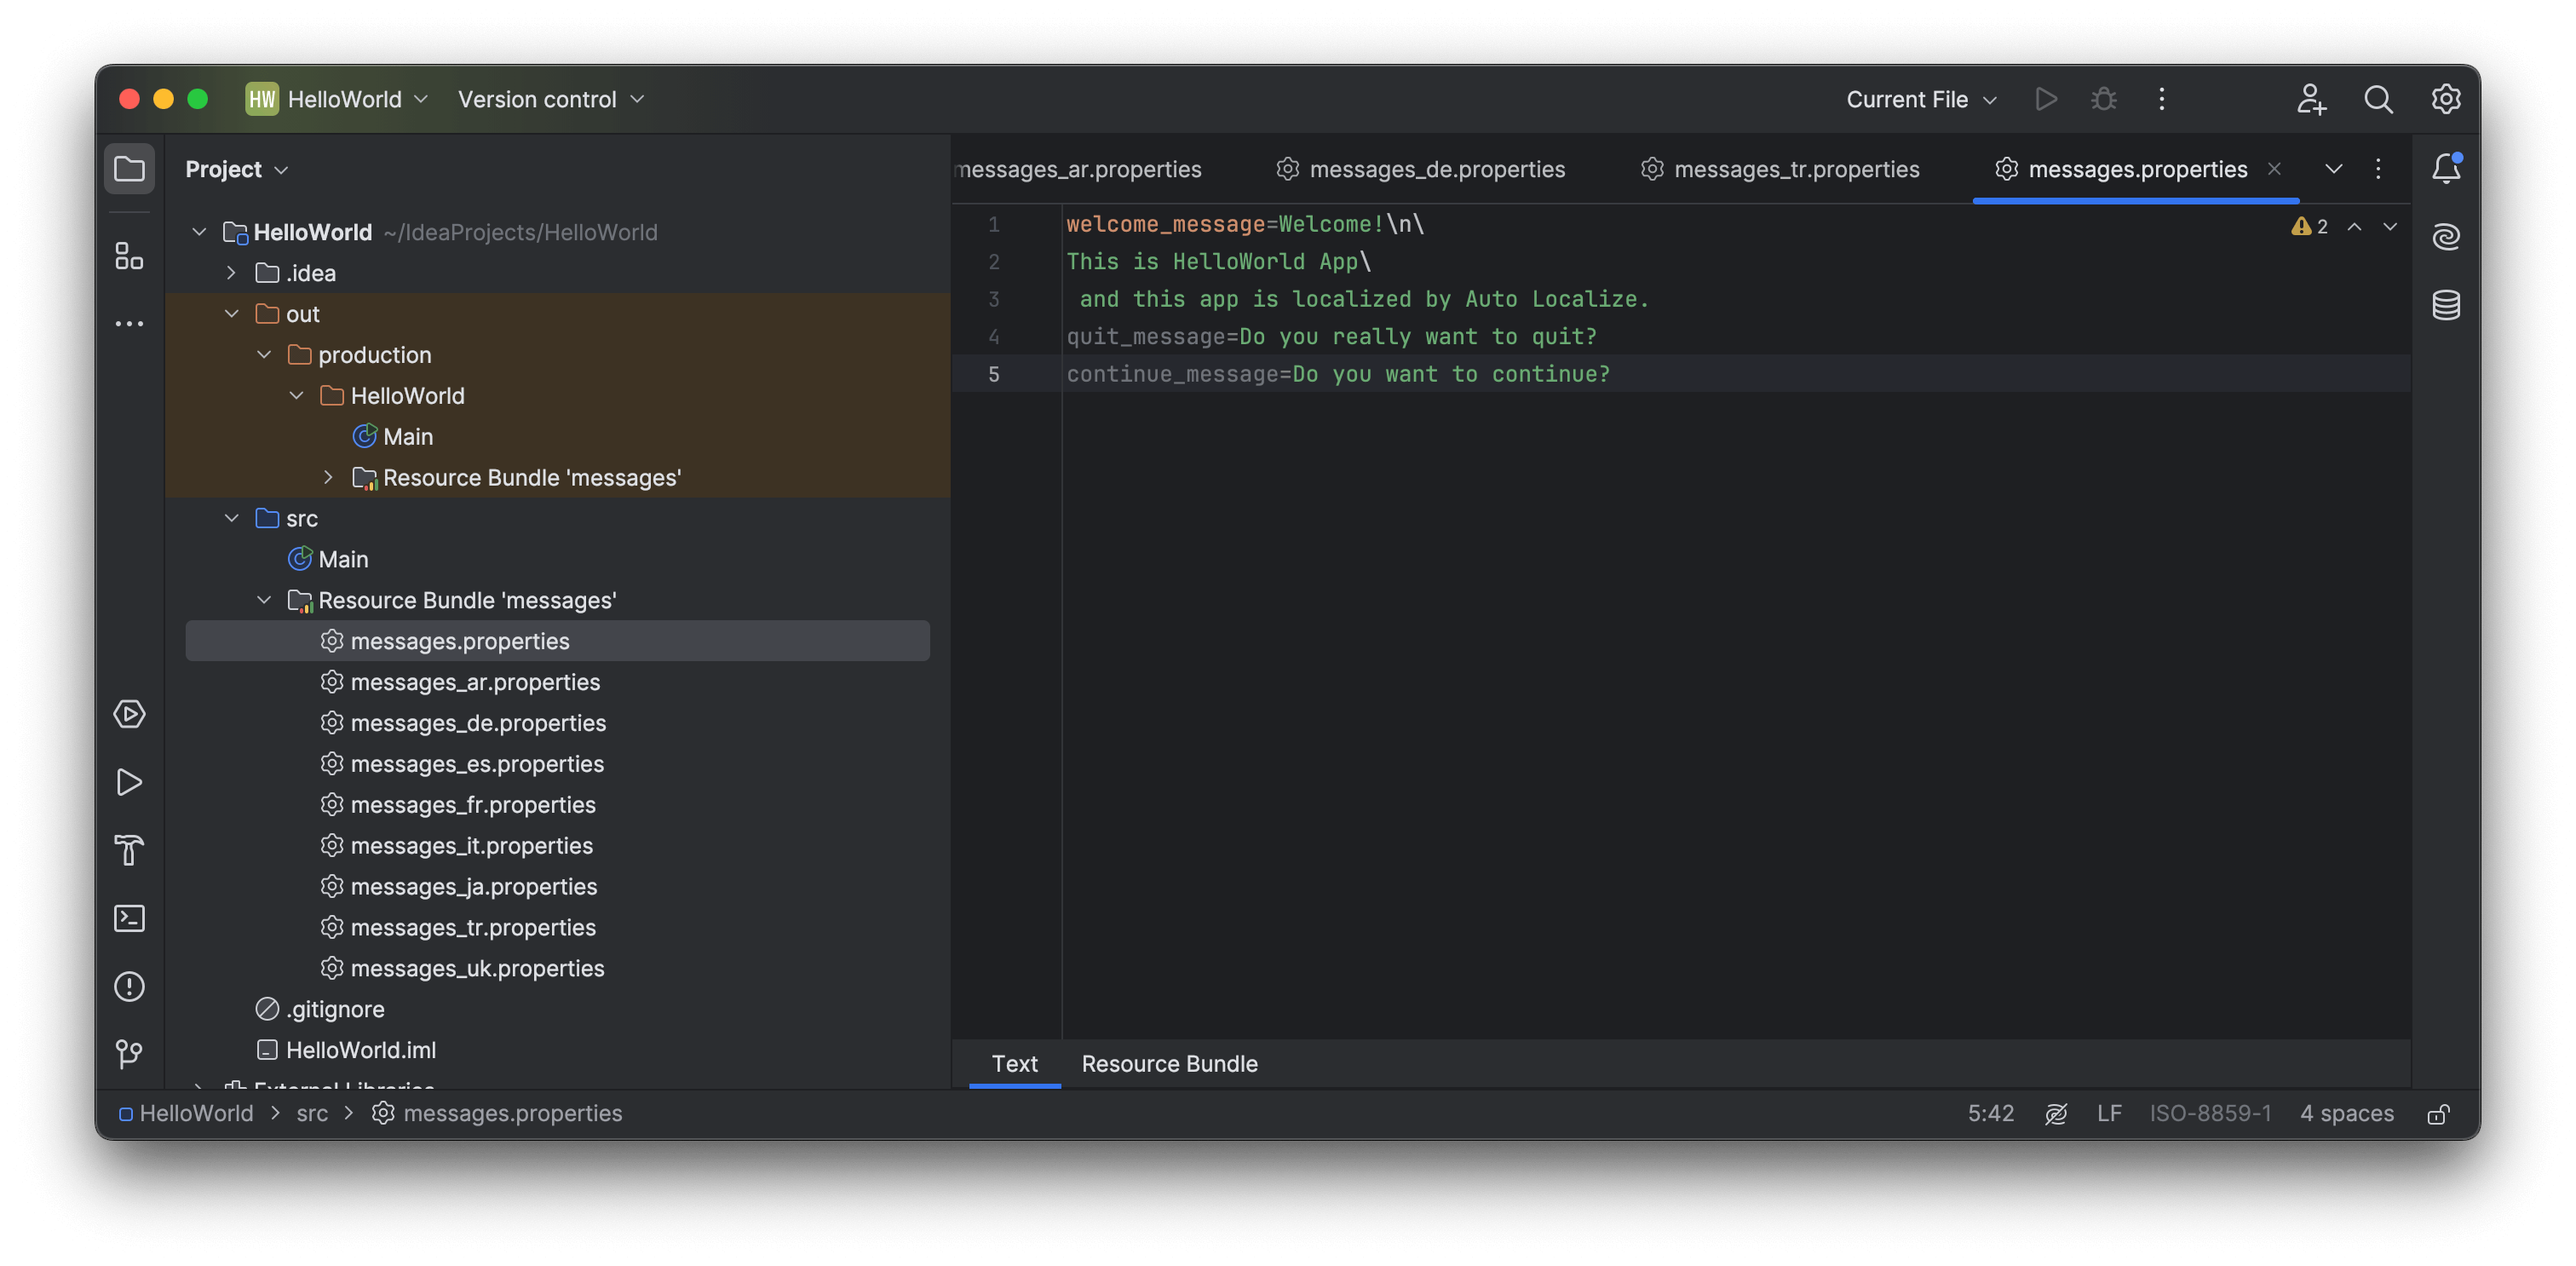This screenshot has height=1266, width=2576.
Task: Select messages_fr.properties in project tree
Action: click(x=473, y=805)
